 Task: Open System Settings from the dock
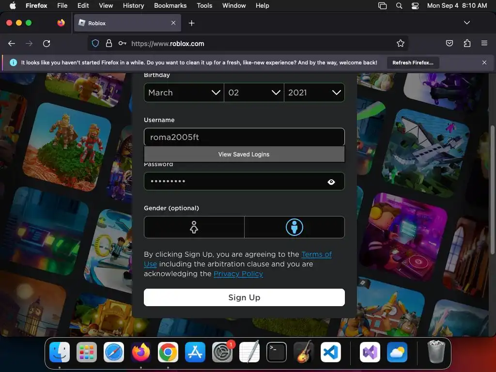point(222,352)
